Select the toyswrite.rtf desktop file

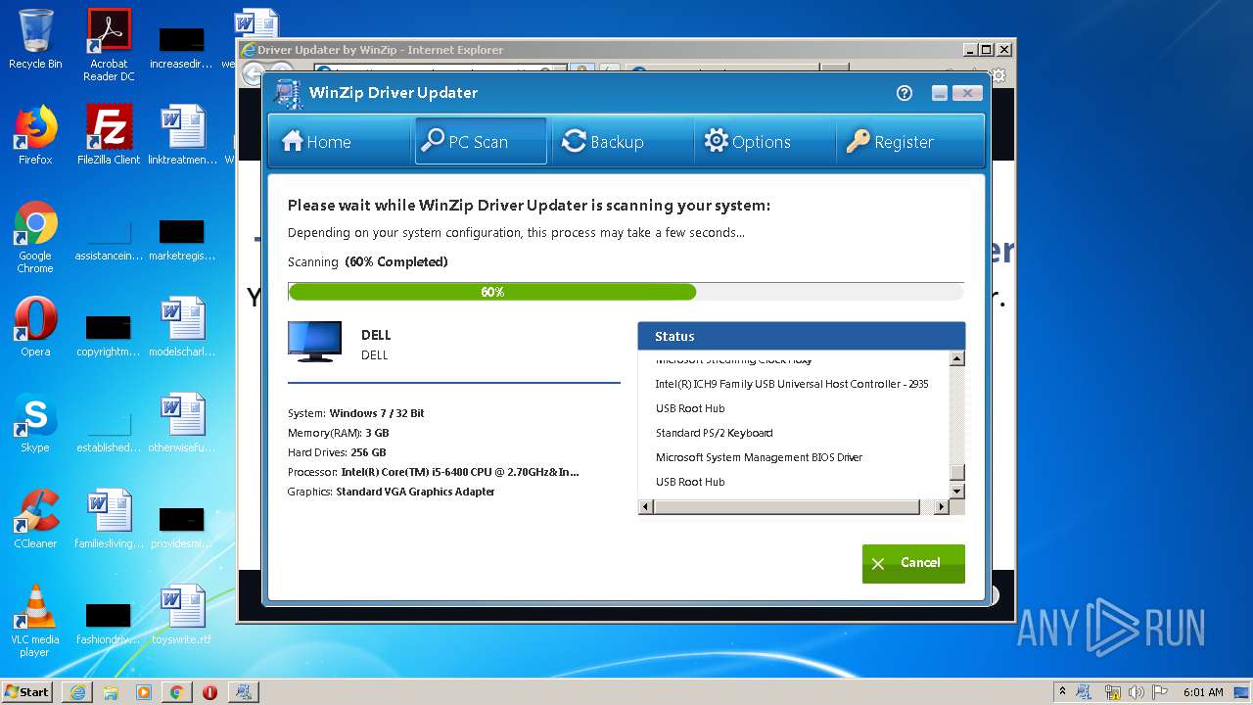click(182, 615)
